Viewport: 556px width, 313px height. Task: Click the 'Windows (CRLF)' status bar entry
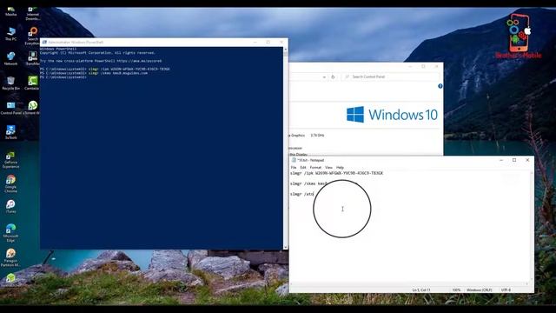479,290
